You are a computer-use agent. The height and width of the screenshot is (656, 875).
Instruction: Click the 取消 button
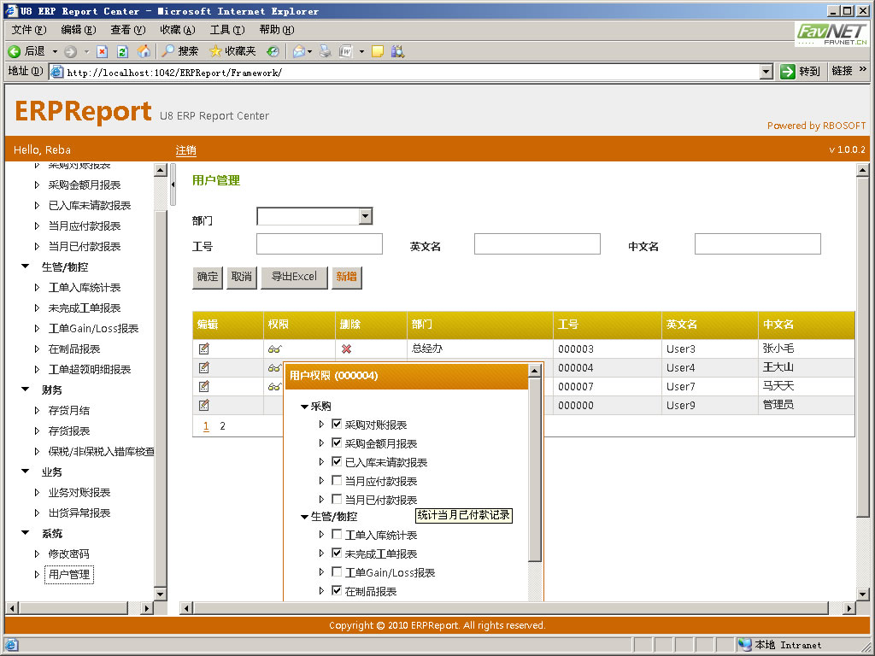coord(242,278)
